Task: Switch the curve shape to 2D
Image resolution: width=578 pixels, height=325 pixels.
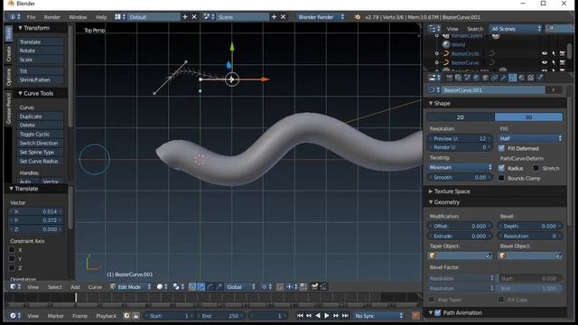Action: click(x=461, y=117)
